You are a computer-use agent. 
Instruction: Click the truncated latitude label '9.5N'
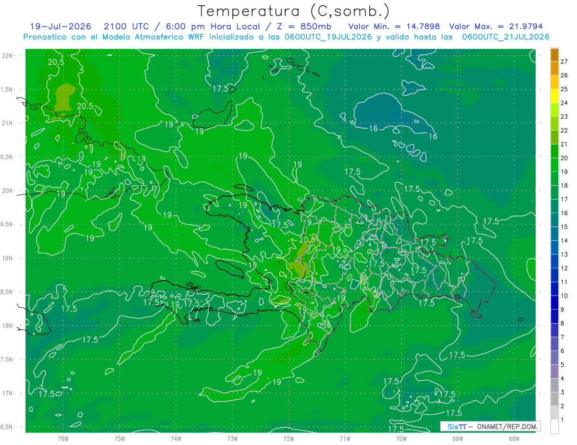7,224
